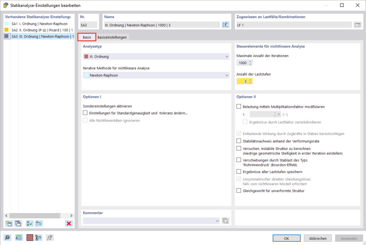The image size is (366, 245).
Task: Delete setting with red X icon
Action: point(69,224)
